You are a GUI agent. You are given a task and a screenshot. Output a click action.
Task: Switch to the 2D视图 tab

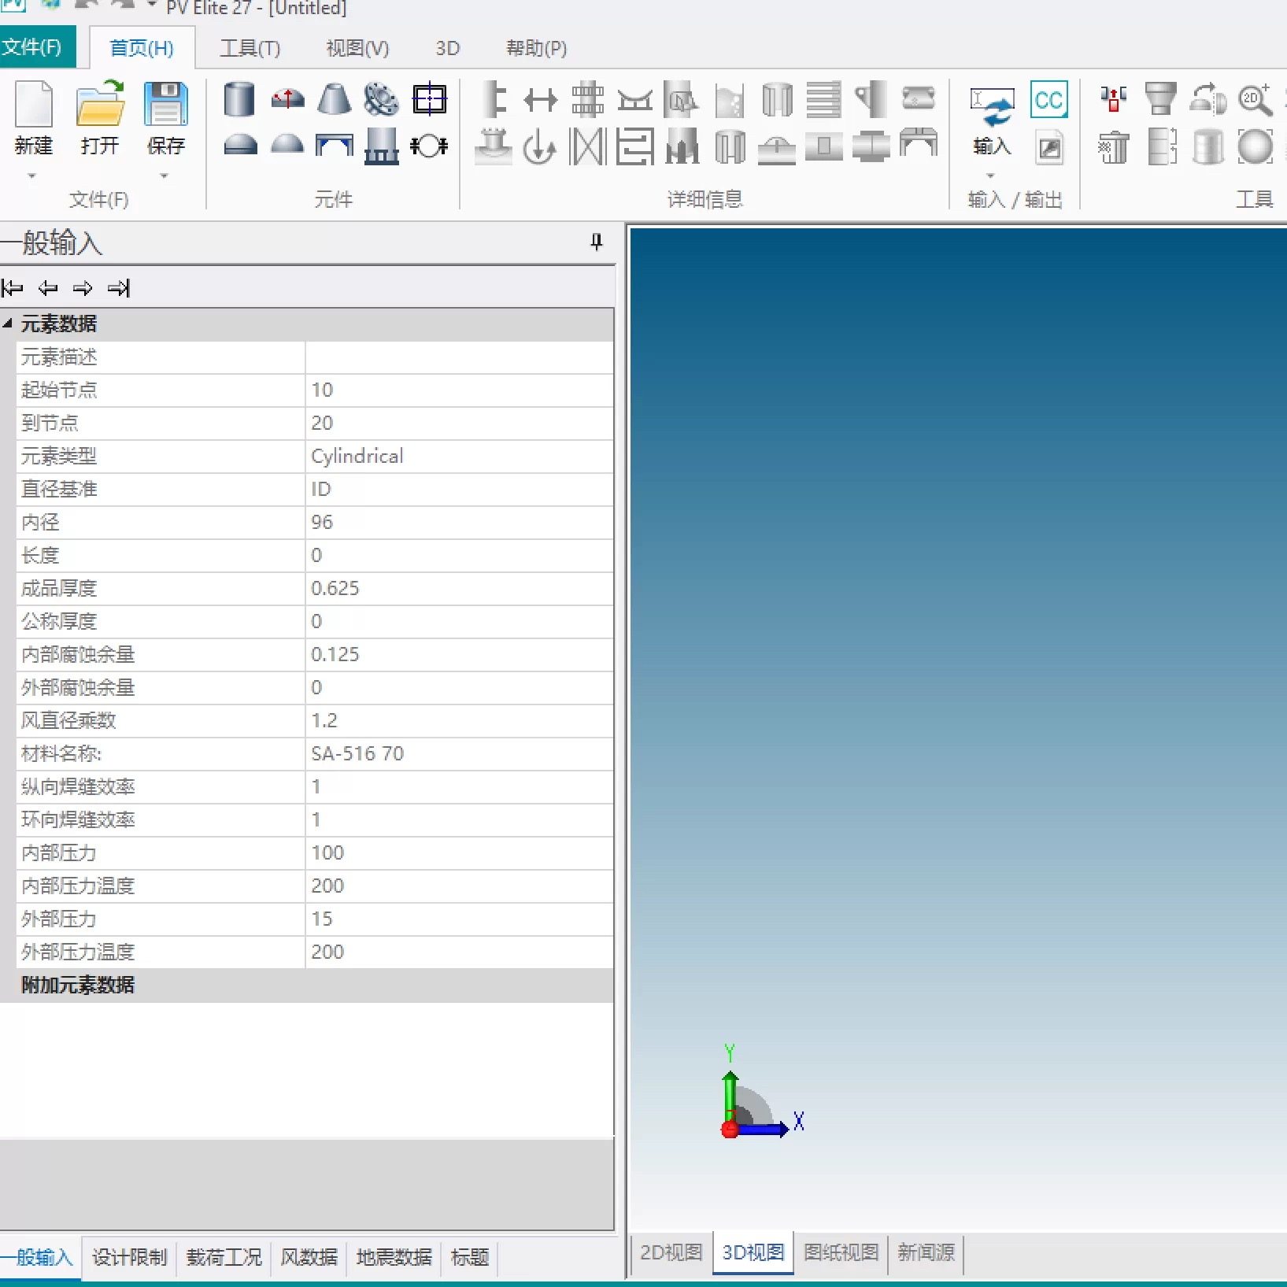pos(671,1252)
